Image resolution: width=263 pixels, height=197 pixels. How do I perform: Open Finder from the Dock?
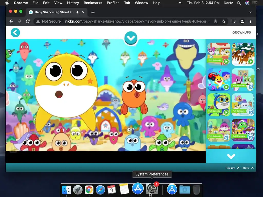click(67, 190)
